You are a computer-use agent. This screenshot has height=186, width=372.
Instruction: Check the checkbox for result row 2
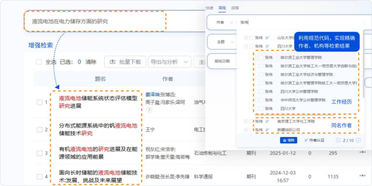(40, 130)
